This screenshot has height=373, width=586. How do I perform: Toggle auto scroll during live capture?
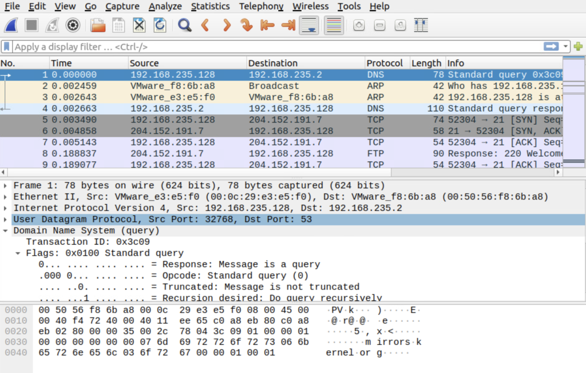point(309,25)
